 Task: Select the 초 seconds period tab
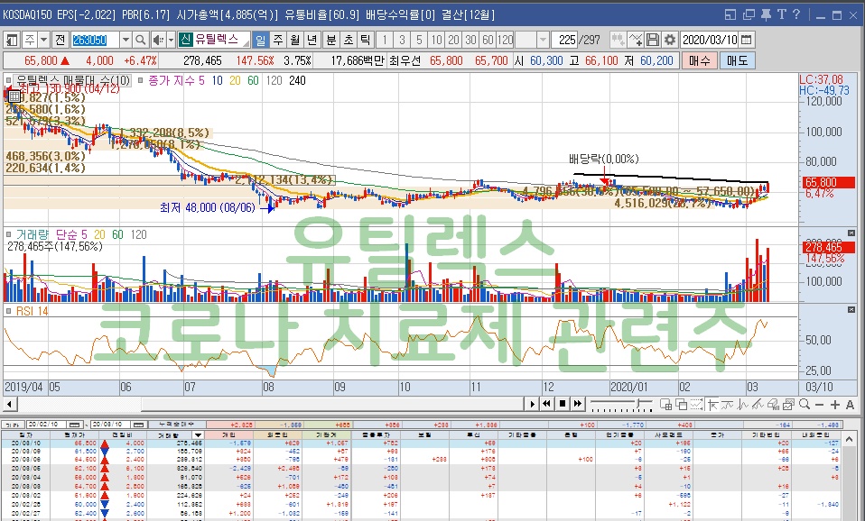pyautogui.click(x=349, y=40)
